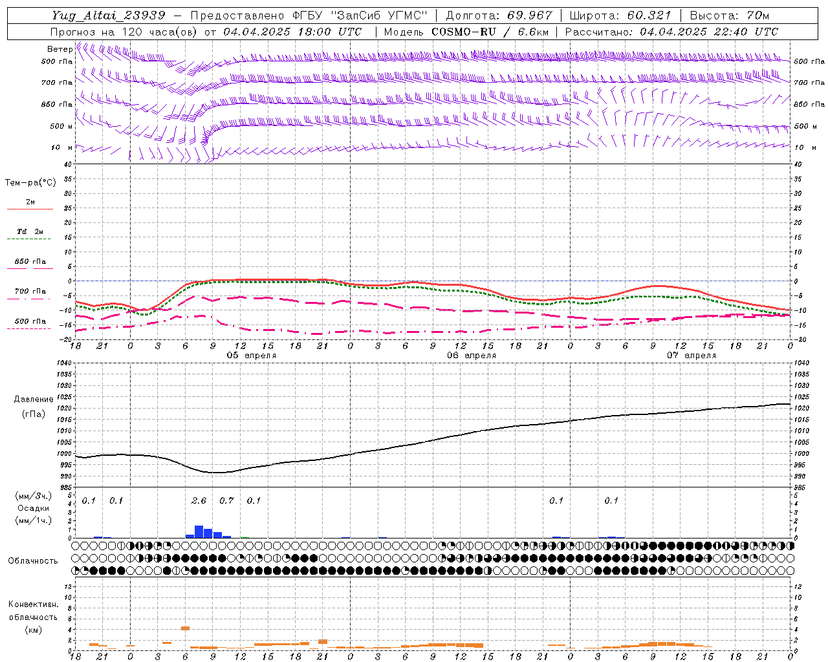Click the 2м temperature legend entry

point(30,202)
